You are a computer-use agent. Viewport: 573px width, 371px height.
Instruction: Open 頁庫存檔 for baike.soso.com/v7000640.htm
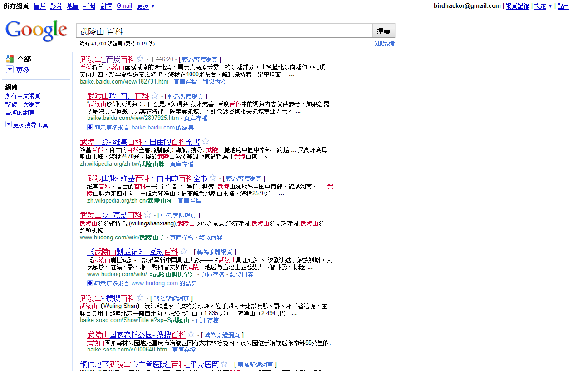point(184,350)
